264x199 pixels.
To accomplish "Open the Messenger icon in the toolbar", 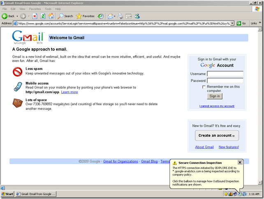I will 137,16.
